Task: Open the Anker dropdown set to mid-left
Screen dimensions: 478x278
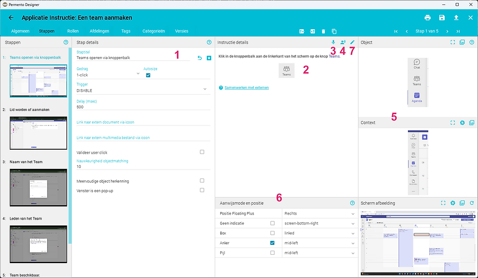Action: point(319,243)
